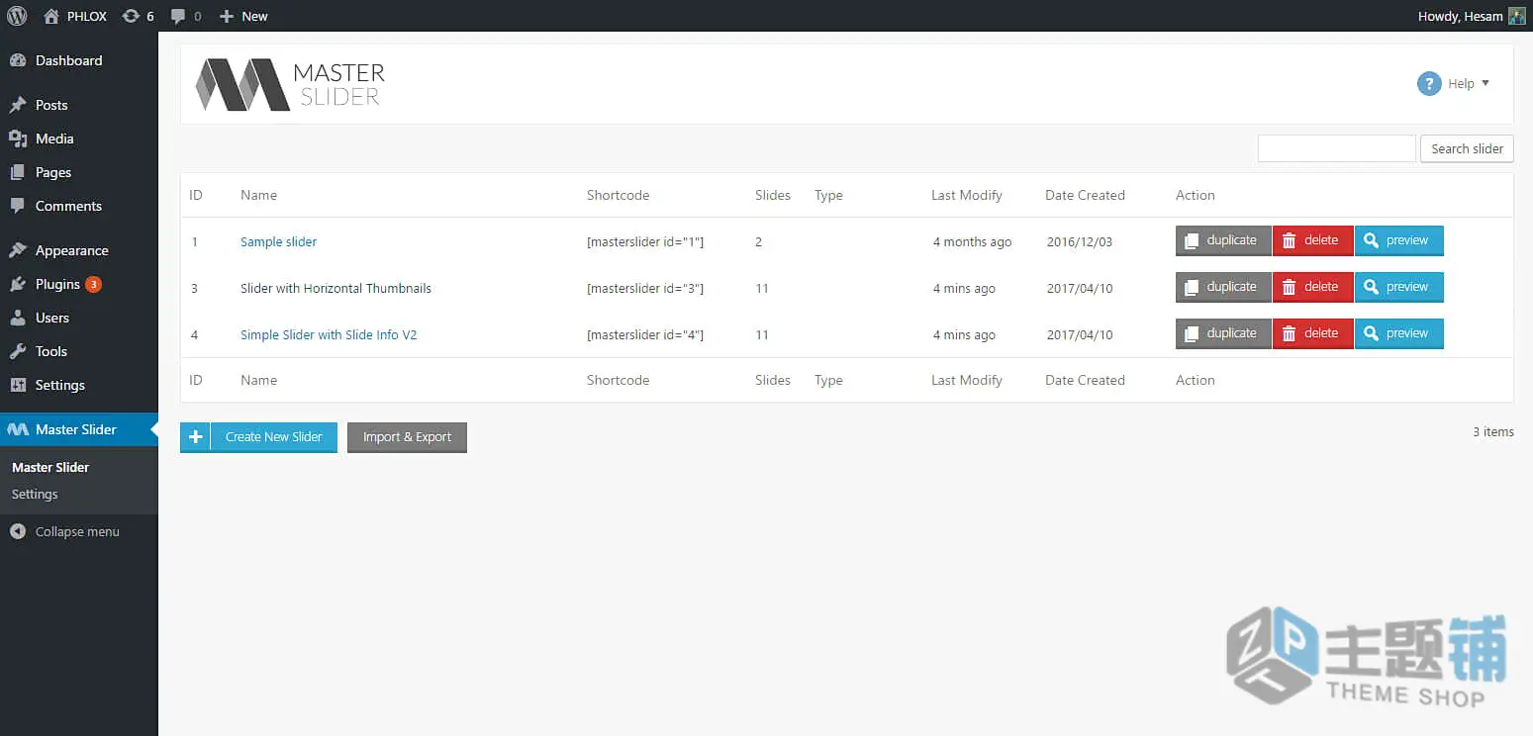Image resolution: width=1533 pixels, height=736 pixels.
Task: Duplicate the Sample slider
Action: click(1223, 240)
